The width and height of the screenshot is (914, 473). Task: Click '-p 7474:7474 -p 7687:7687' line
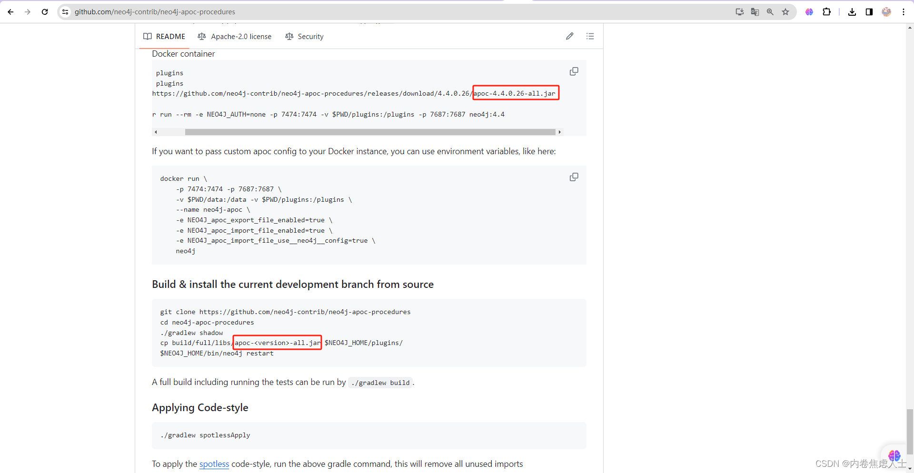pos(229,189)
